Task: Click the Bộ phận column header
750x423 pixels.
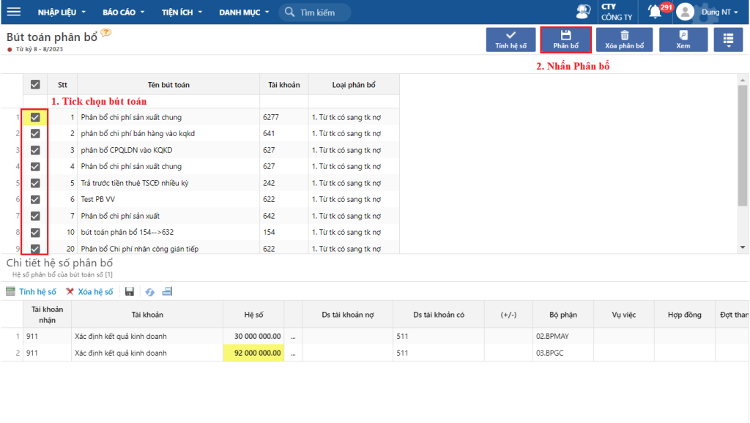Action: point(563,315)
